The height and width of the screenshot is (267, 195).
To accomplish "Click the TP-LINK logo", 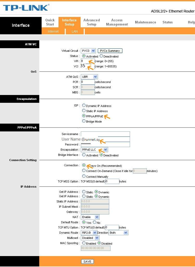I will coord(26,8).
